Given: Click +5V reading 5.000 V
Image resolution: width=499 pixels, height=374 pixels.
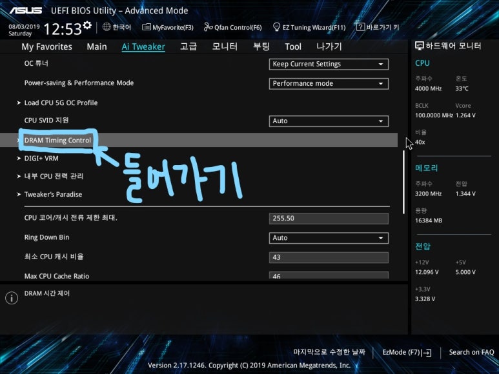Looking at the screenshot, I should (x=465, y=272).
